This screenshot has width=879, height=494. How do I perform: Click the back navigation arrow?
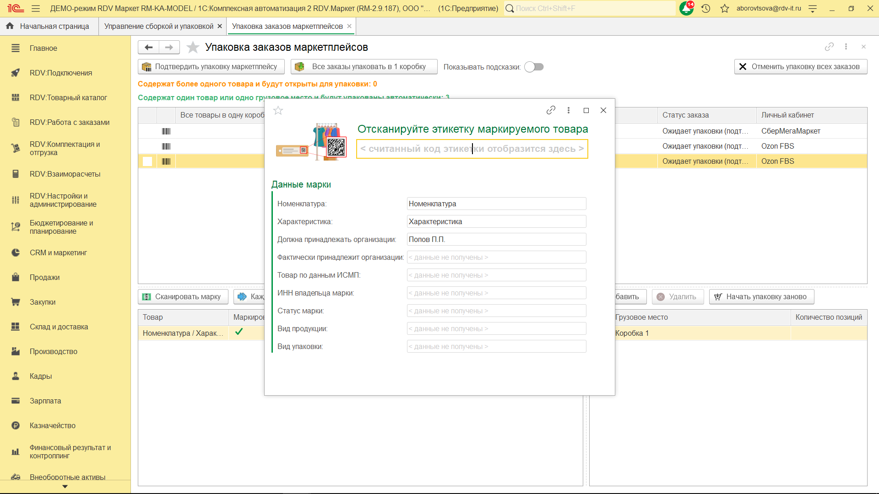coord(148,47)
